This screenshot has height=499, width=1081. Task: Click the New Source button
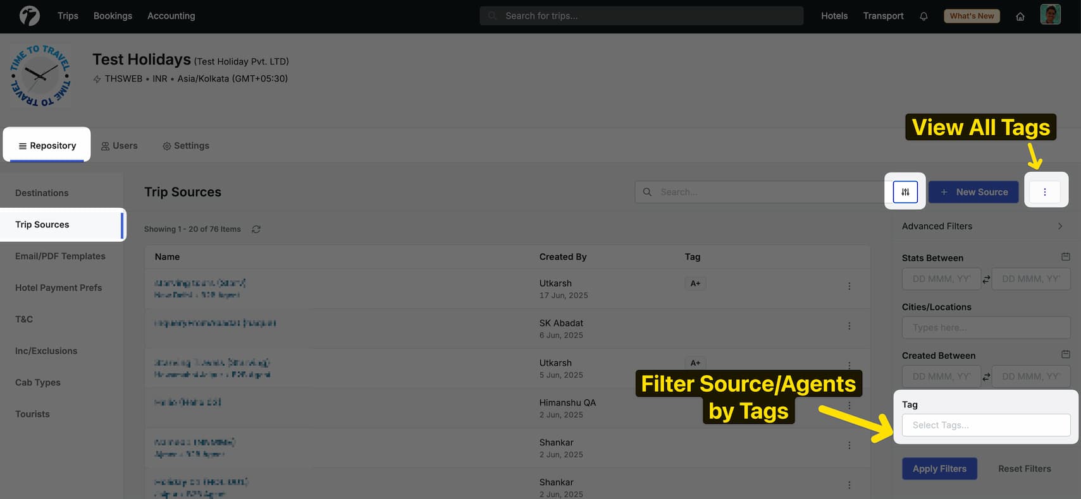[x=973, y=192]
